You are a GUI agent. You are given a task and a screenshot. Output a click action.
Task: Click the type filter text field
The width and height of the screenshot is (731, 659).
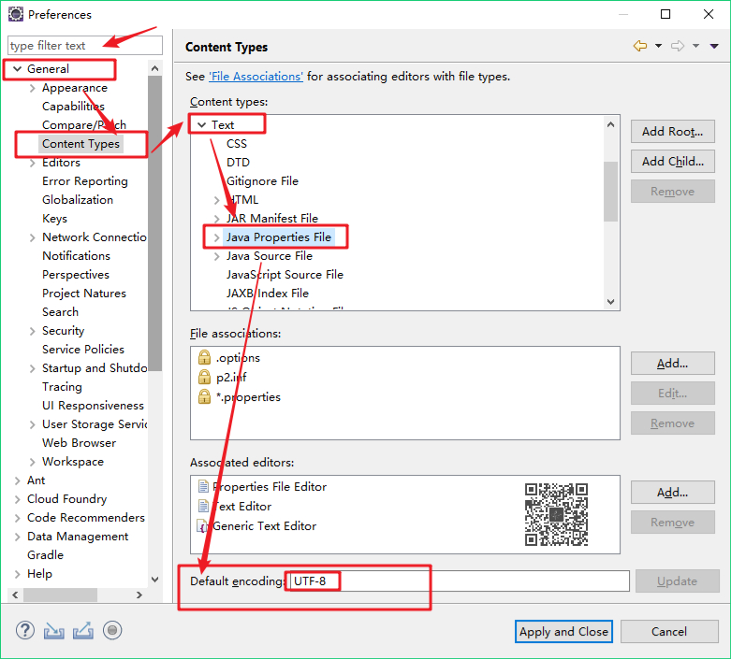(x=85, y=45)
